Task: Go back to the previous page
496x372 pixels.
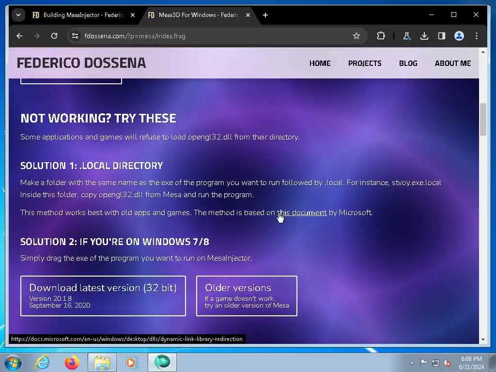Action: tap(19, 36)
